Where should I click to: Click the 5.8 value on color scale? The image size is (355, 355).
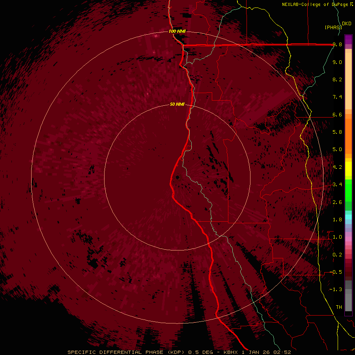coord(337,132)
